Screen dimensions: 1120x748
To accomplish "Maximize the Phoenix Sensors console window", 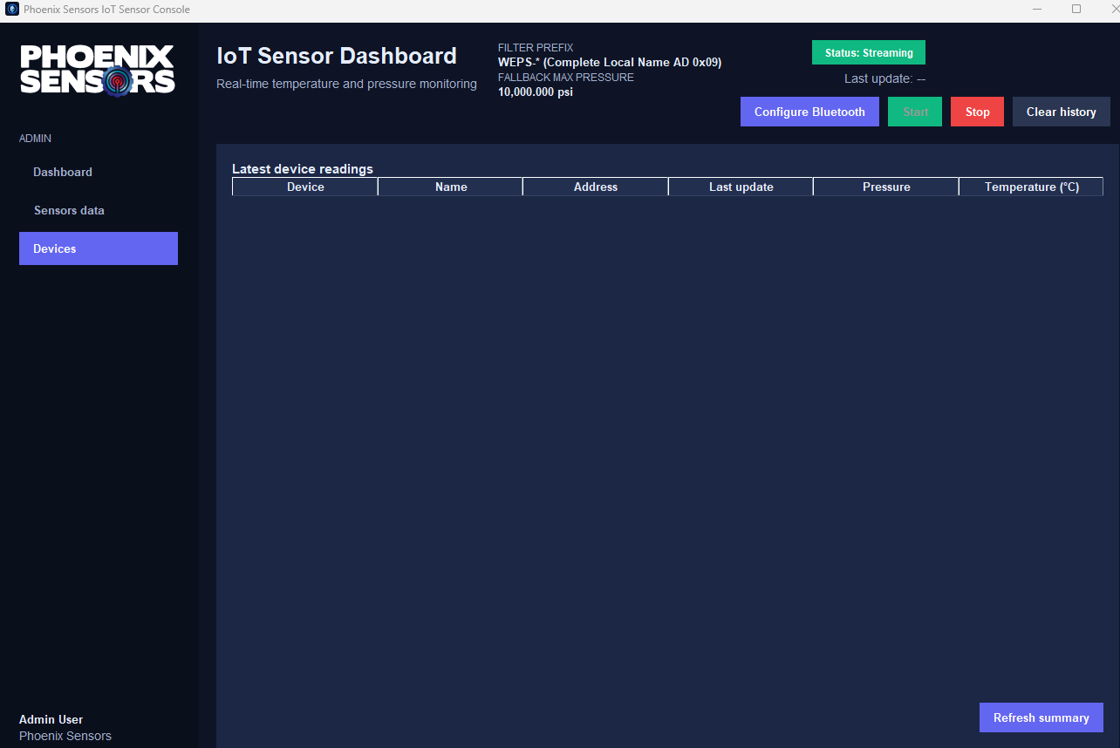I will [1076, 10].
